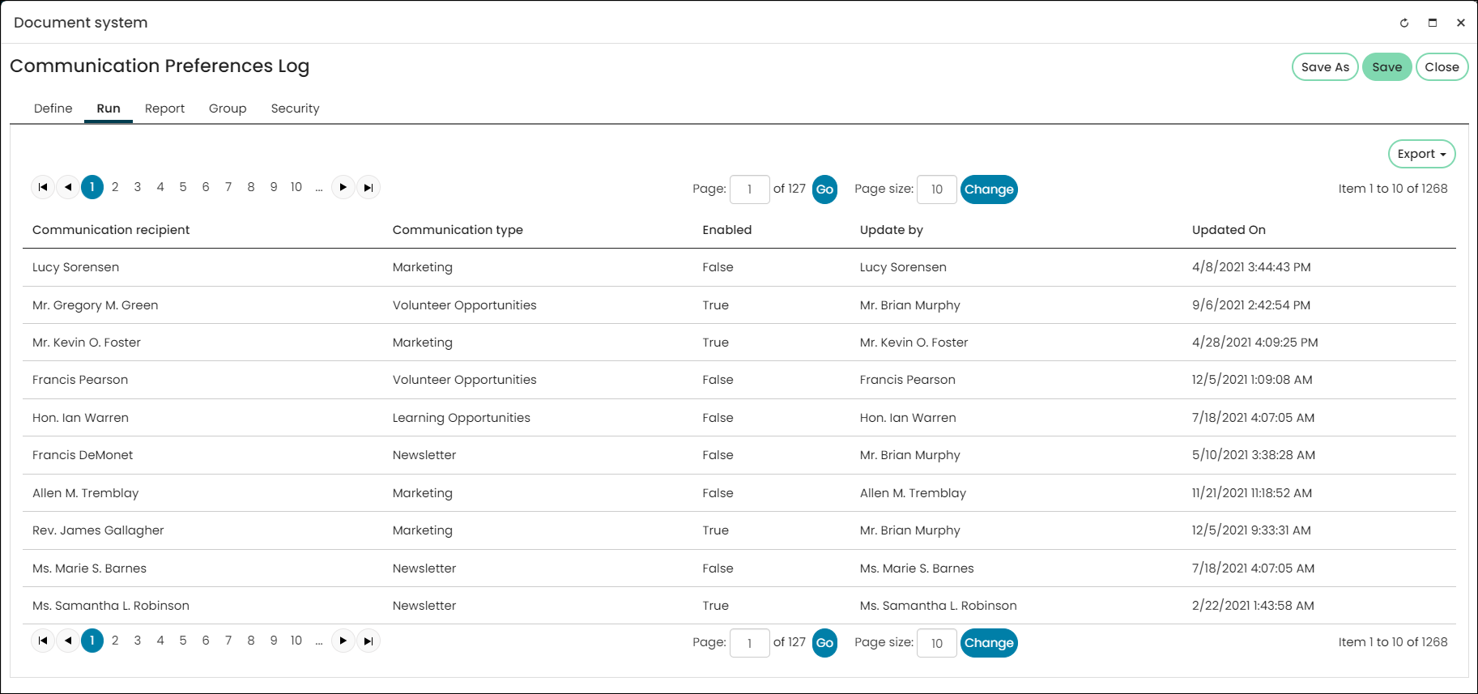Click top Change page size button
Viewport: 1478px width, 694px height.
[989, 189]
